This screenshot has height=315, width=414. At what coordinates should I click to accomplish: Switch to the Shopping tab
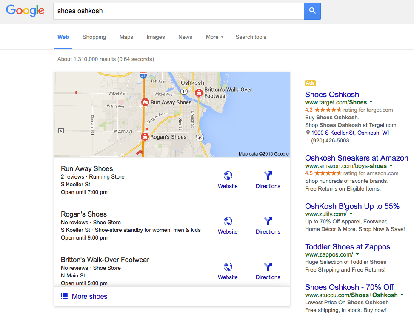point(94,37)
